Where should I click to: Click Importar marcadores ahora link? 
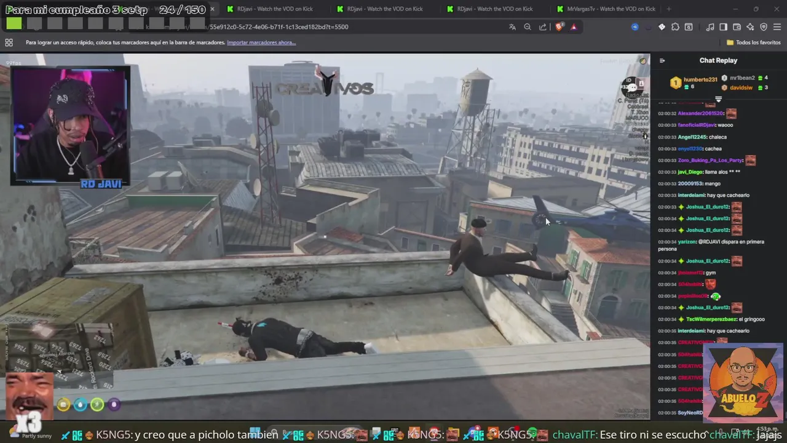point(261,42)
